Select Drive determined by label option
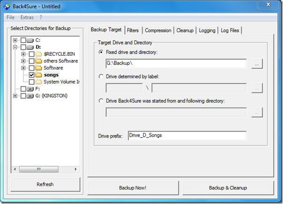This screenshot has width=283, height=204. (x=101, y=77)
